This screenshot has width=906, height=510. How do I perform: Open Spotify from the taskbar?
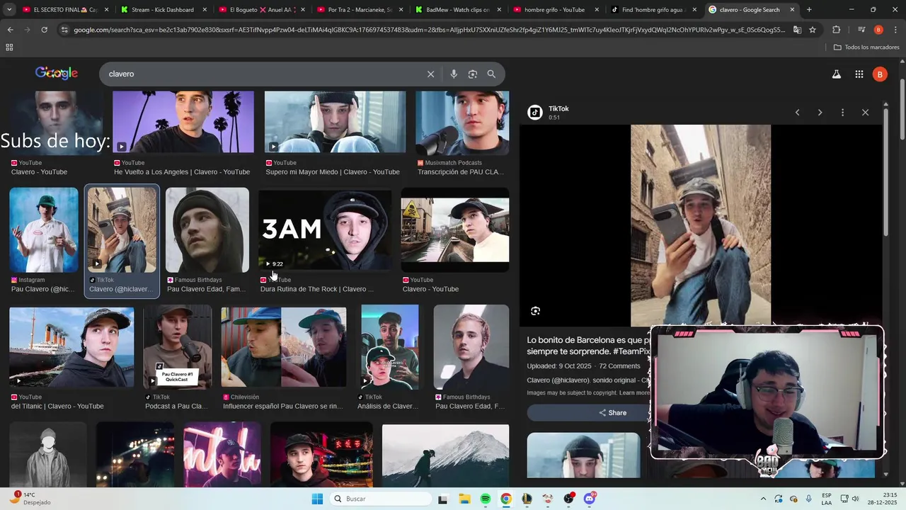pos(485,499)
